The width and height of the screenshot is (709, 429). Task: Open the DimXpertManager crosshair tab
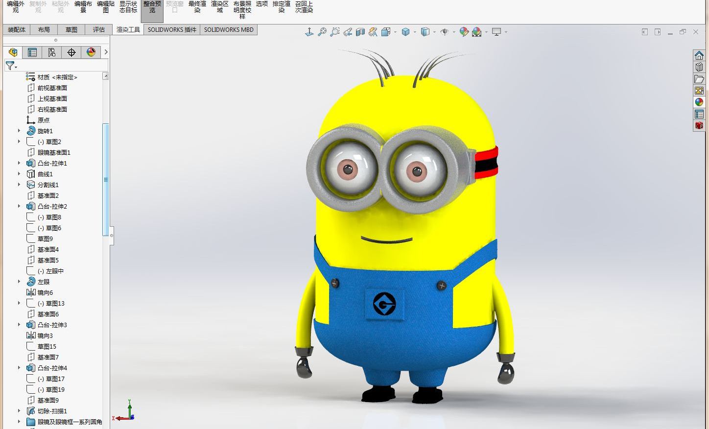pos(71,52)
